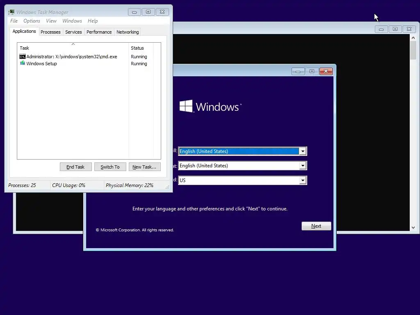The height and width of the screenshot is (315, 420).
Task: Click the command prompt scrollbar thumb
Action: click(x=413, y=50)
